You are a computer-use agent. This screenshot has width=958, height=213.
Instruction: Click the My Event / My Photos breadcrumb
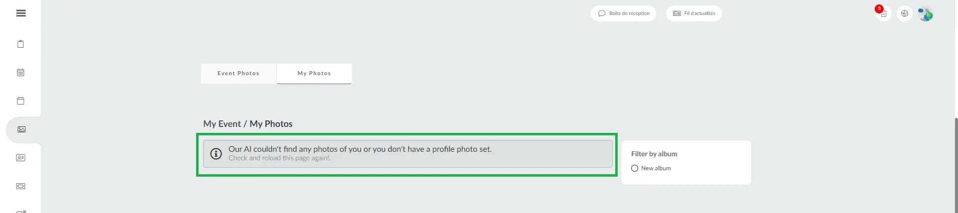pyautogui.click(x=248, y=124)
